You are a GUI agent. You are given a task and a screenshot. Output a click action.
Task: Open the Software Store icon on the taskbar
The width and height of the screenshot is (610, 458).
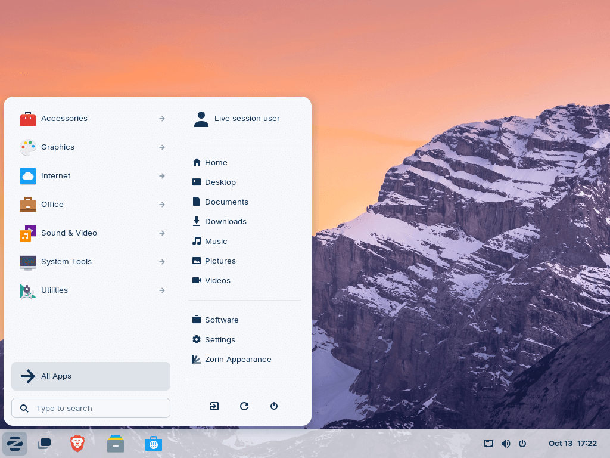pos(154,444)
